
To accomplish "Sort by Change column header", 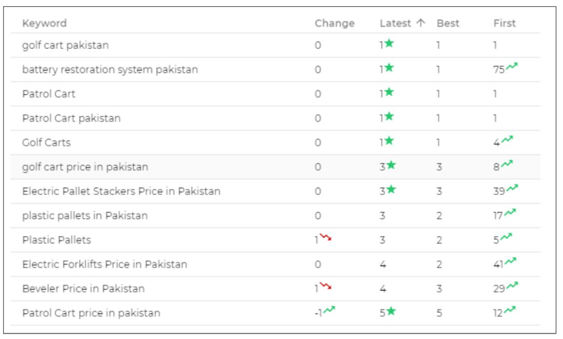I will (334, 23).
